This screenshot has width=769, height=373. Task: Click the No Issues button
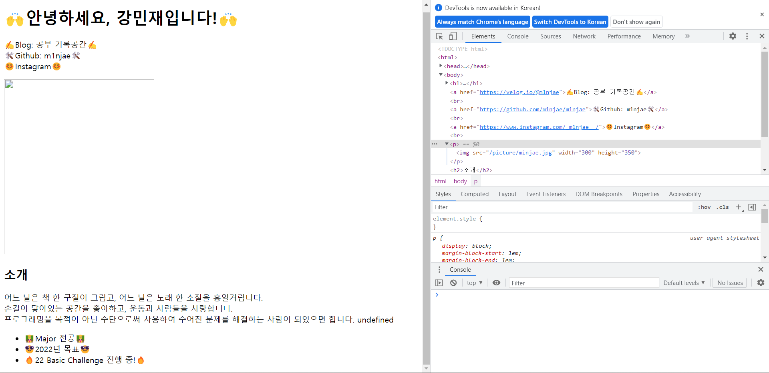[x=730, y=283]
